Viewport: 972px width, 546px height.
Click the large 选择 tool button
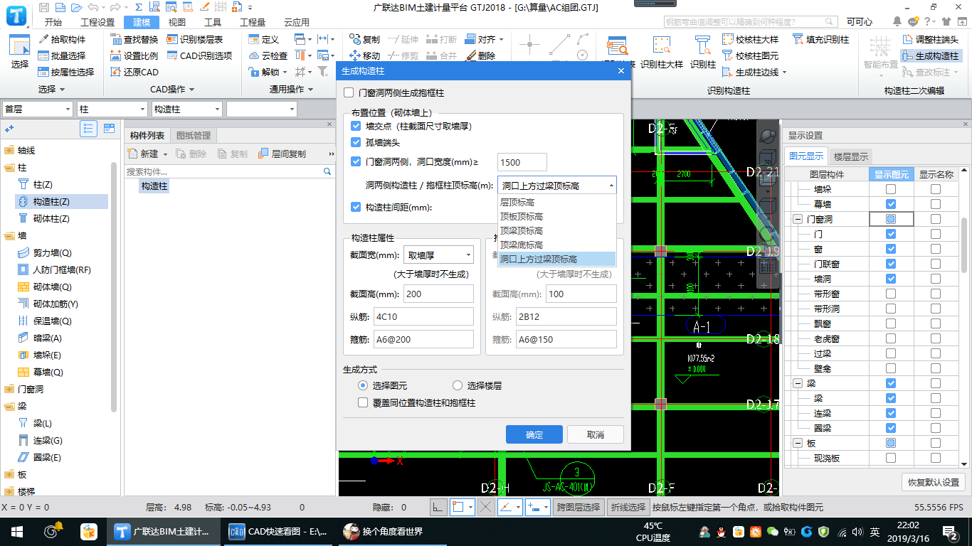(20, 53)
